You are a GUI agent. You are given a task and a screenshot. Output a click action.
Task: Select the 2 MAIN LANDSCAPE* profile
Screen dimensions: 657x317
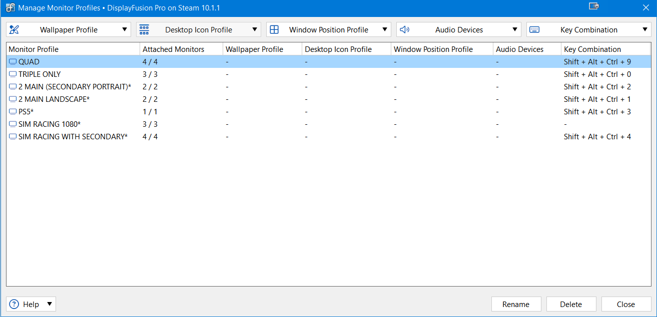tap(329, 99)
